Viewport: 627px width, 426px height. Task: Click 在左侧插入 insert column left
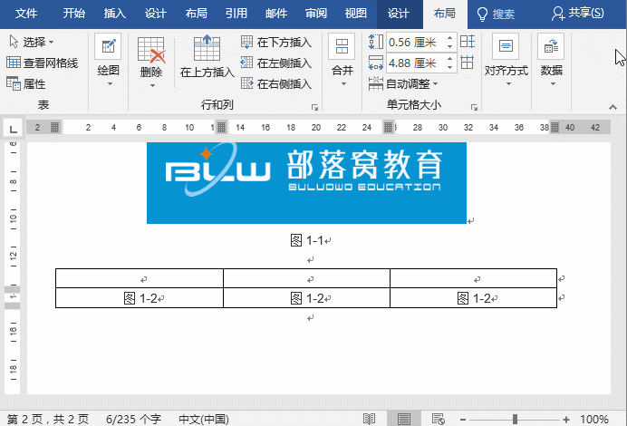276,63
